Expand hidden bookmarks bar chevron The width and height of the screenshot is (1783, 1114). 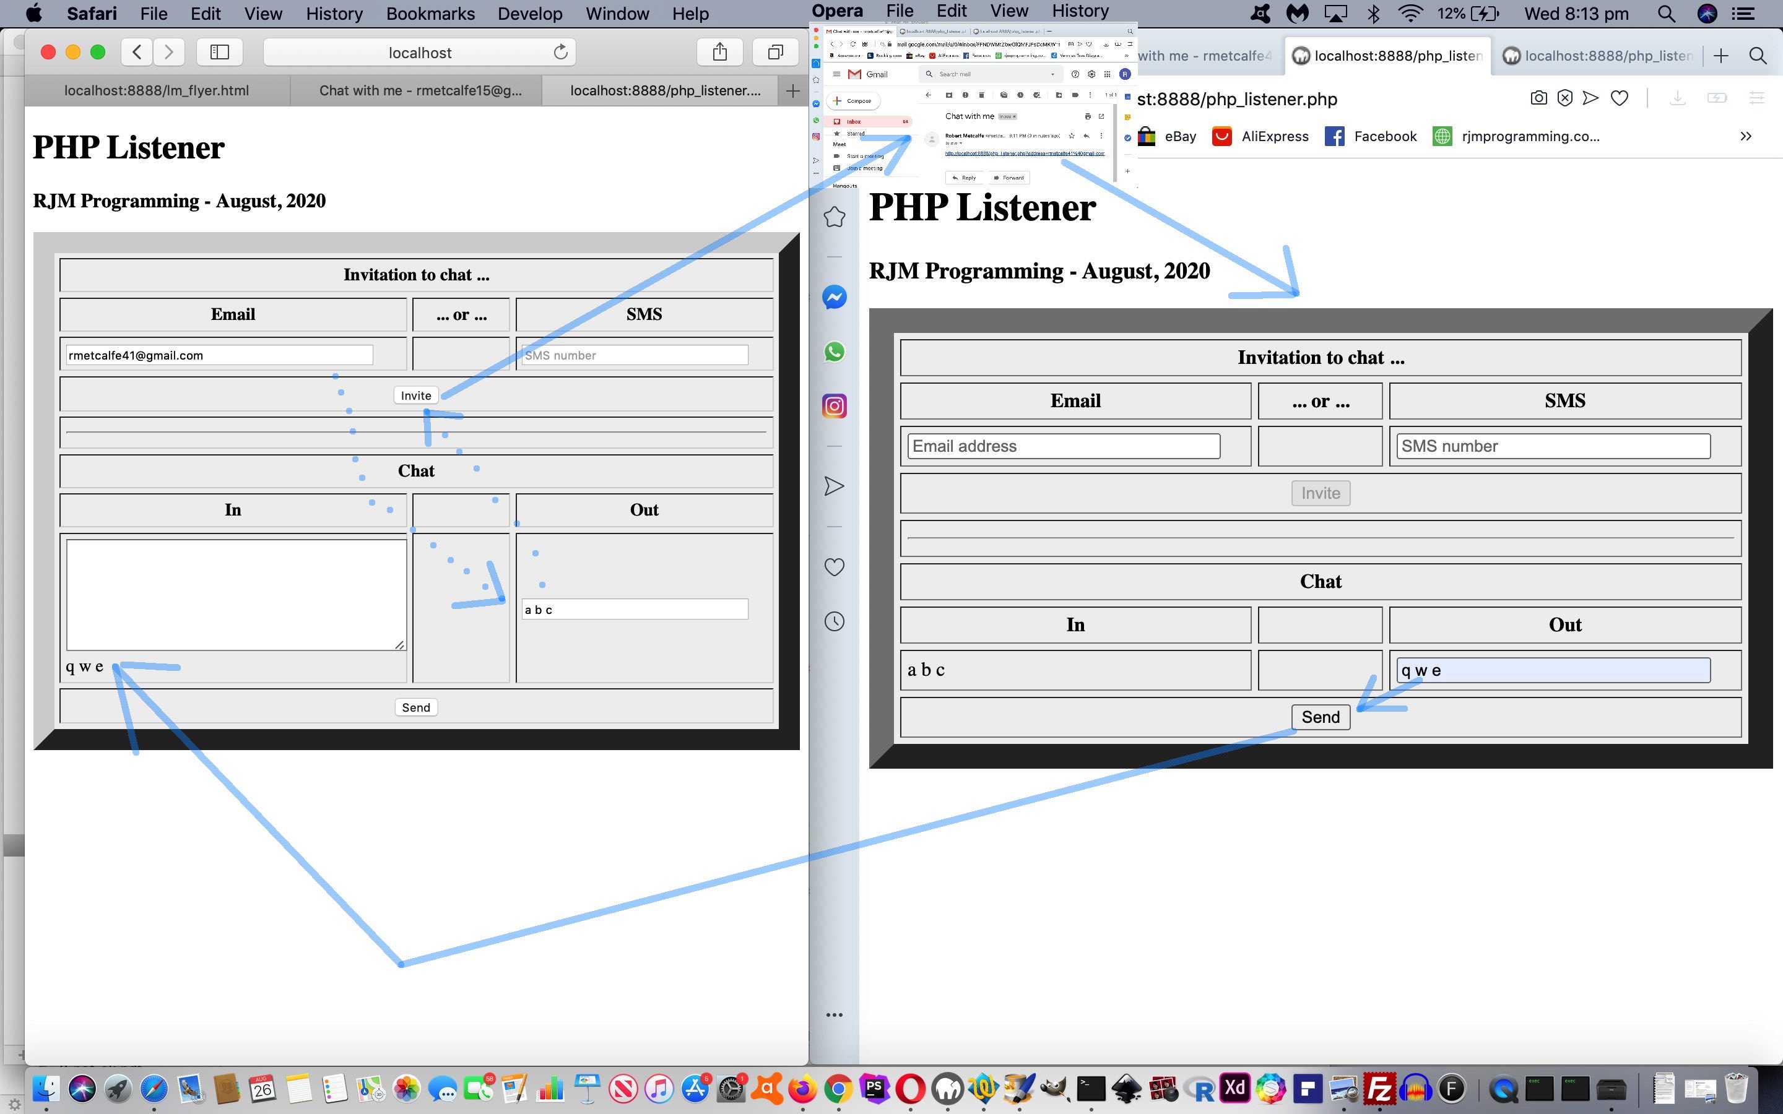1745,136
